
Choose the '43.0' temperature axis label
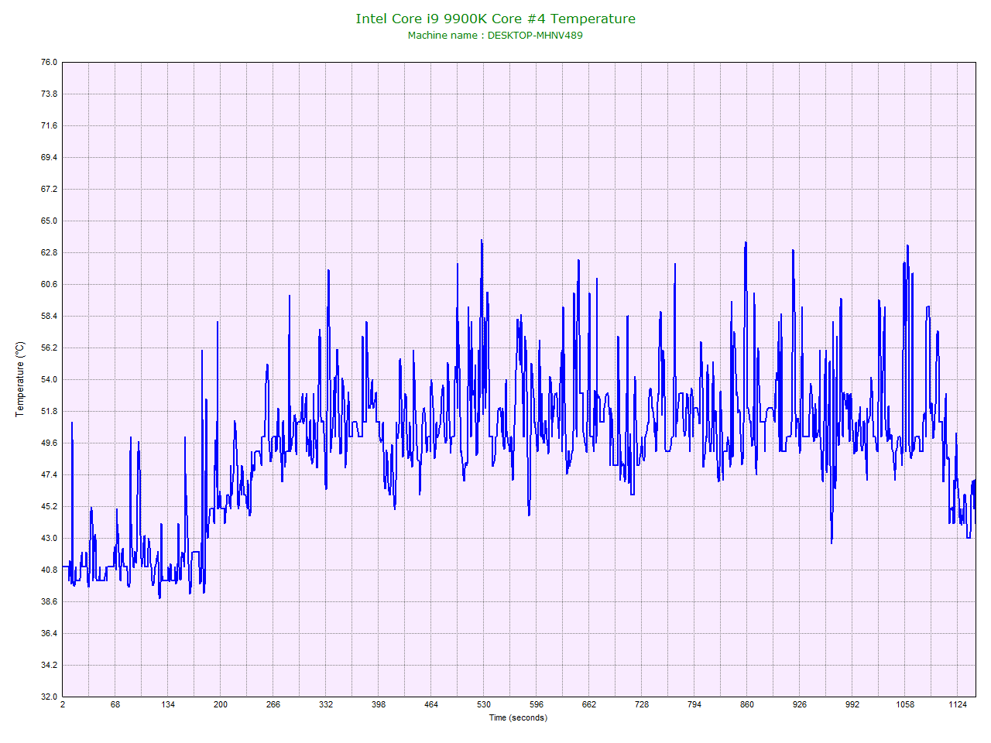pos(49,538)
